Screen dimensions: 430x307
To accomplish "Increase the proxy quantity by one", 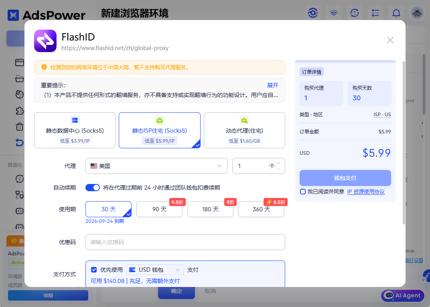I will (278, 163).
